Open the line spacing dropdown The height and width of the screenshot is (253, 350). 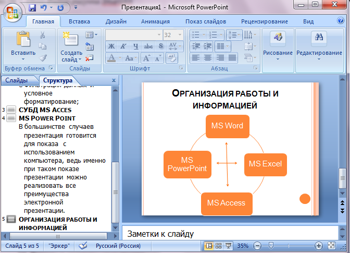pos(234,35)
